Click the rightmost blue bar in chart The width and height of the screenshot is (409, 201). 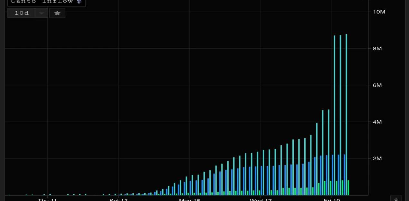[344, 174]
